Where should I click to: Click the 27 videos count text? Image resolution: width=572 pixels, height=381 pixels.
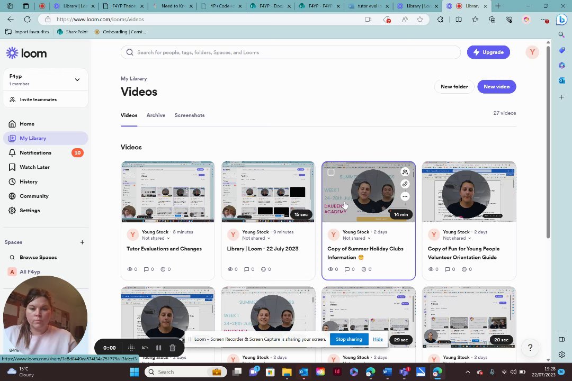pos(505,113)
